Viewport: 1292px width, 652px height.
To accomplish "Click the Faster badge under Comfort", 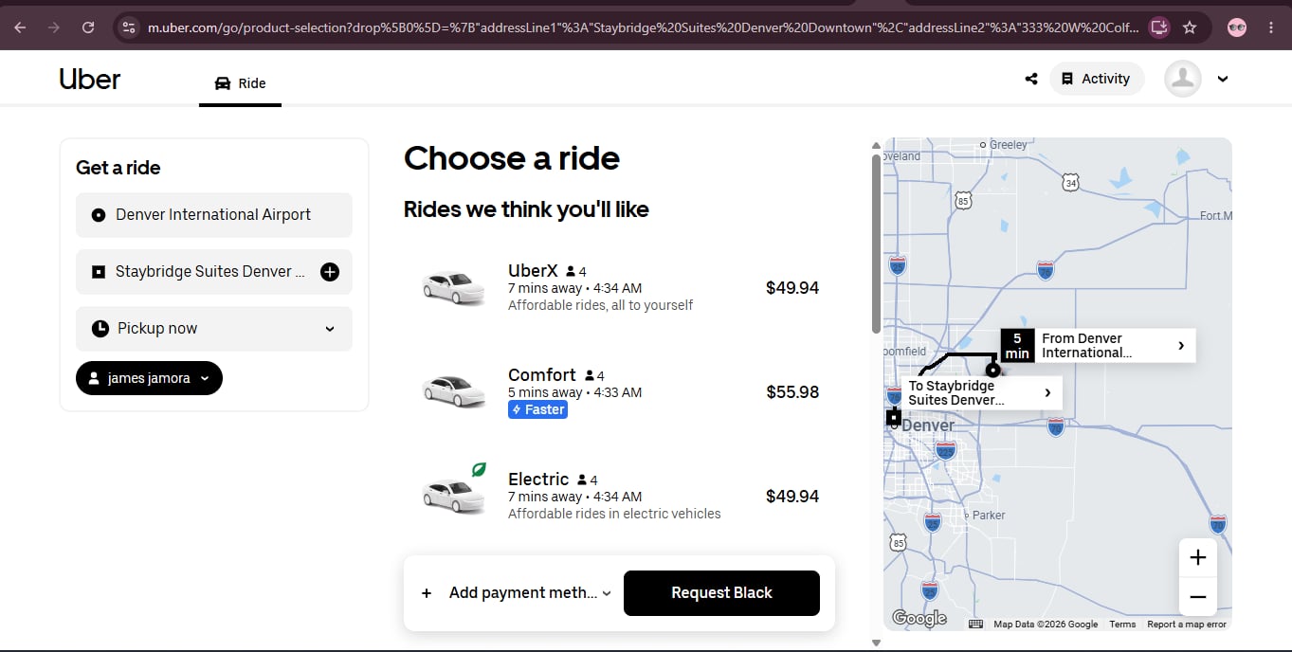I will click(x=537, y=409).
